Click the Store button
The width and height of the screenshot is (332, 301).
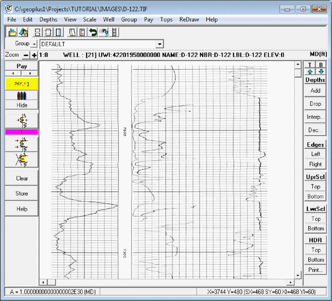[22, 193]
